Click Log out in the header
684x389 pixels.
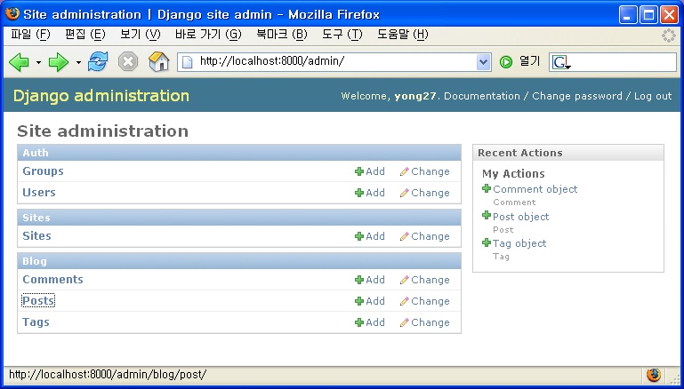(652, 96)
